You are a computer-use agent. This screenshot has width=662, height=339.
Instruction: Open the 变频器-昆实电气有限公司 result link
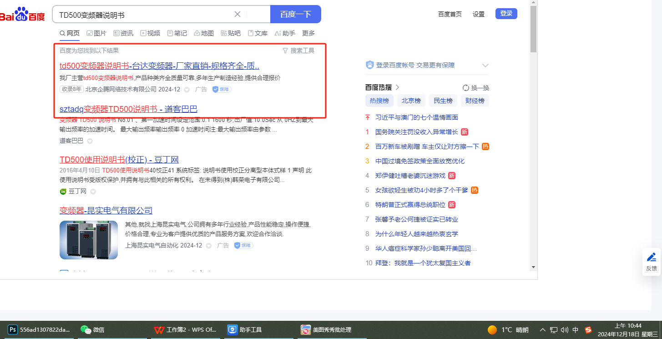(x=106, y=211)
